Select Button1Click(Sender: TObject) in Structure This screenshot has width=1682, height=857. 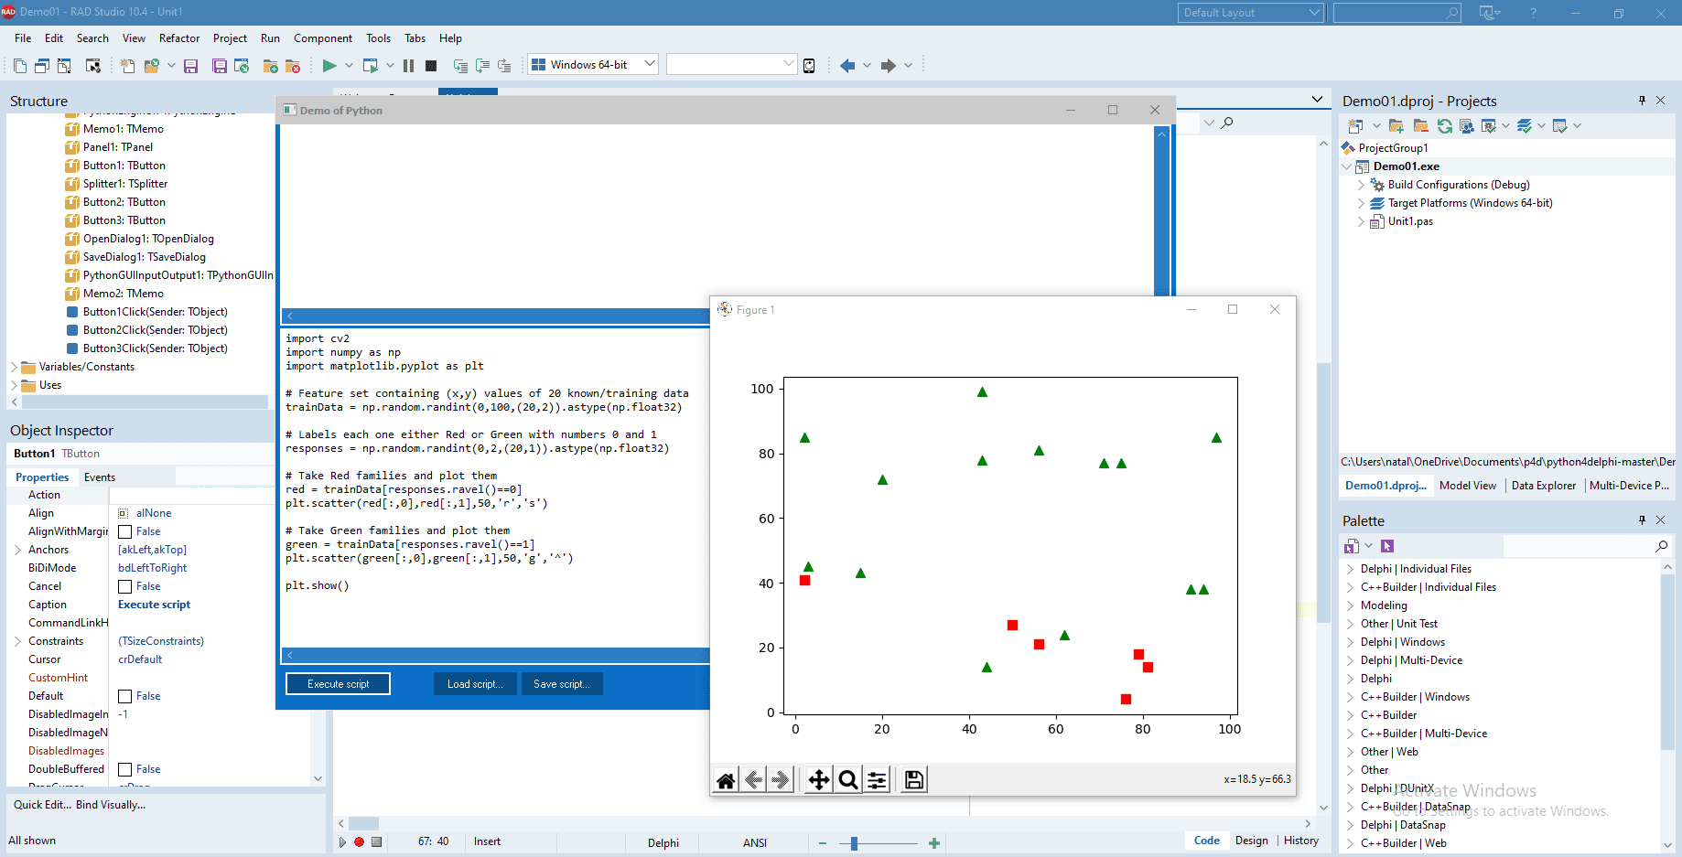tap(155, 312)
